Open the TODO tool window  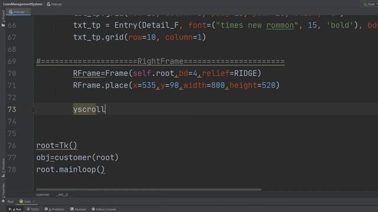point(33,210)
